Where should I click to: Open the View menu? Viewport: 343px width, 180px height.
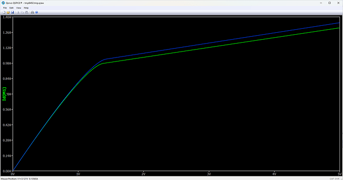[x=18, y=8]
